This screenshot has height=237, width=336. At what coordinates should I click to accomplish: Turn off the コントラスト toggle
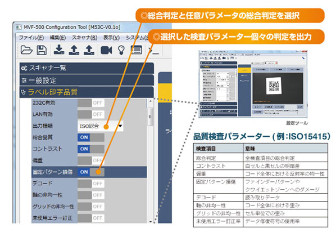[91, 149]
